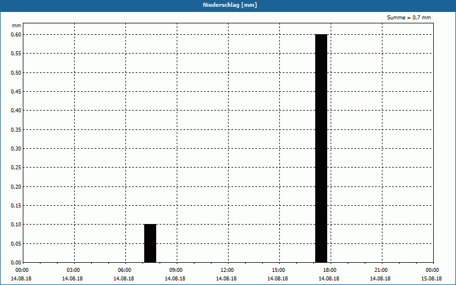This screenshot has width=456, height=285.
Task: Click the 0,05 y-axis label
Action: pyautogui.click(x=16, y=244)
